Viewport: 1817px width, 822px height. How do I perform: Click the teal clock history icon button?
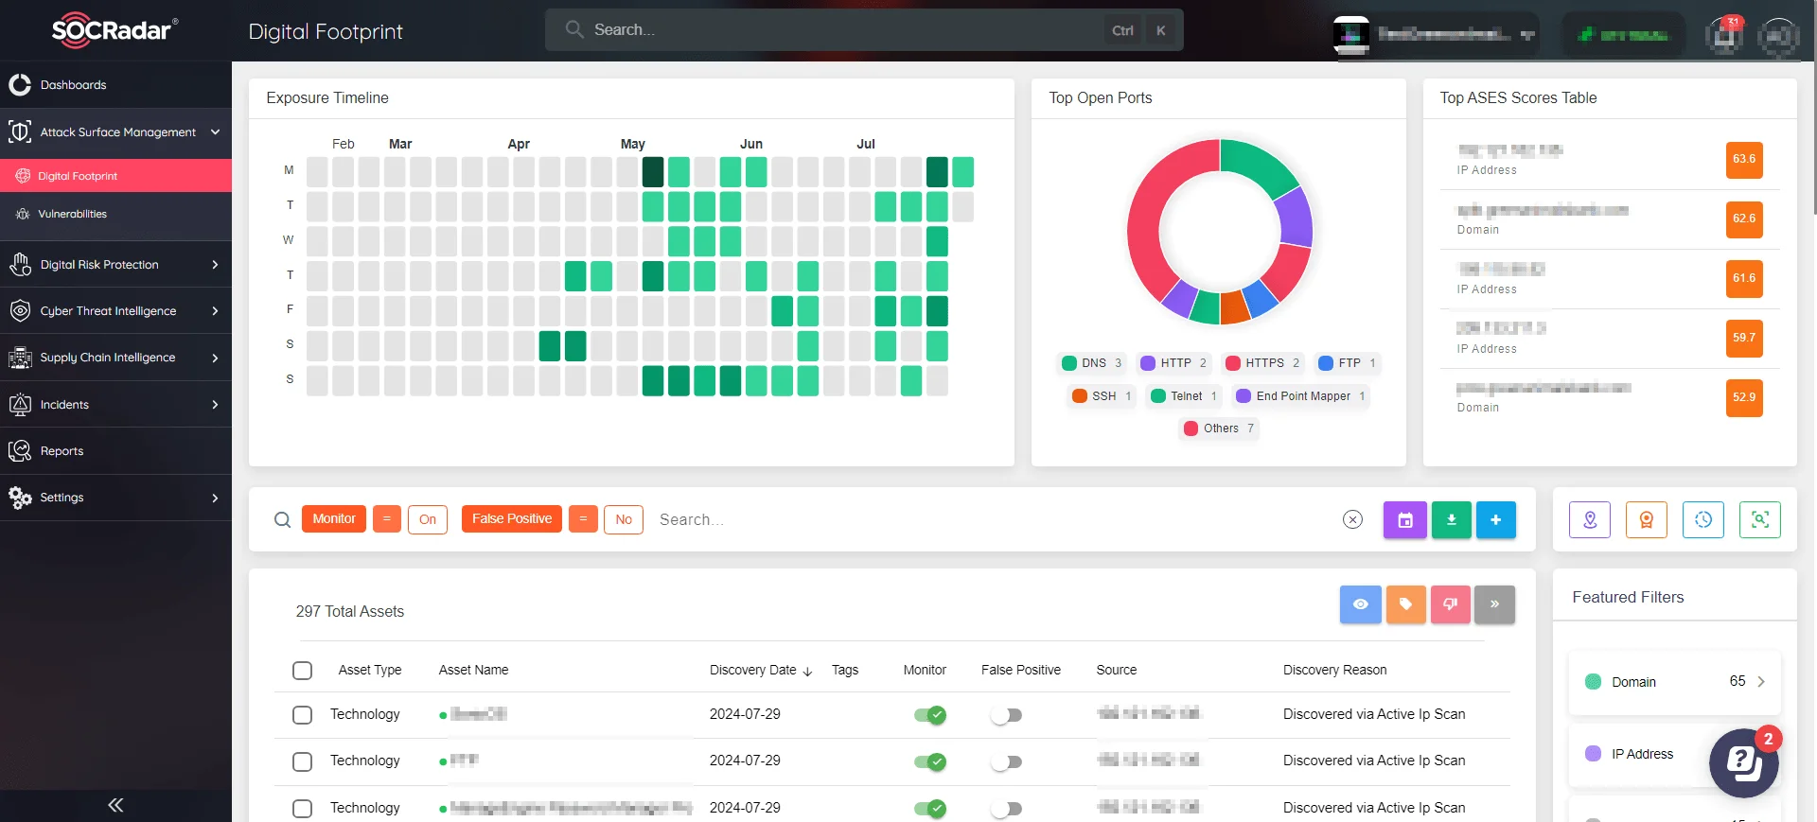(1703, 519)
